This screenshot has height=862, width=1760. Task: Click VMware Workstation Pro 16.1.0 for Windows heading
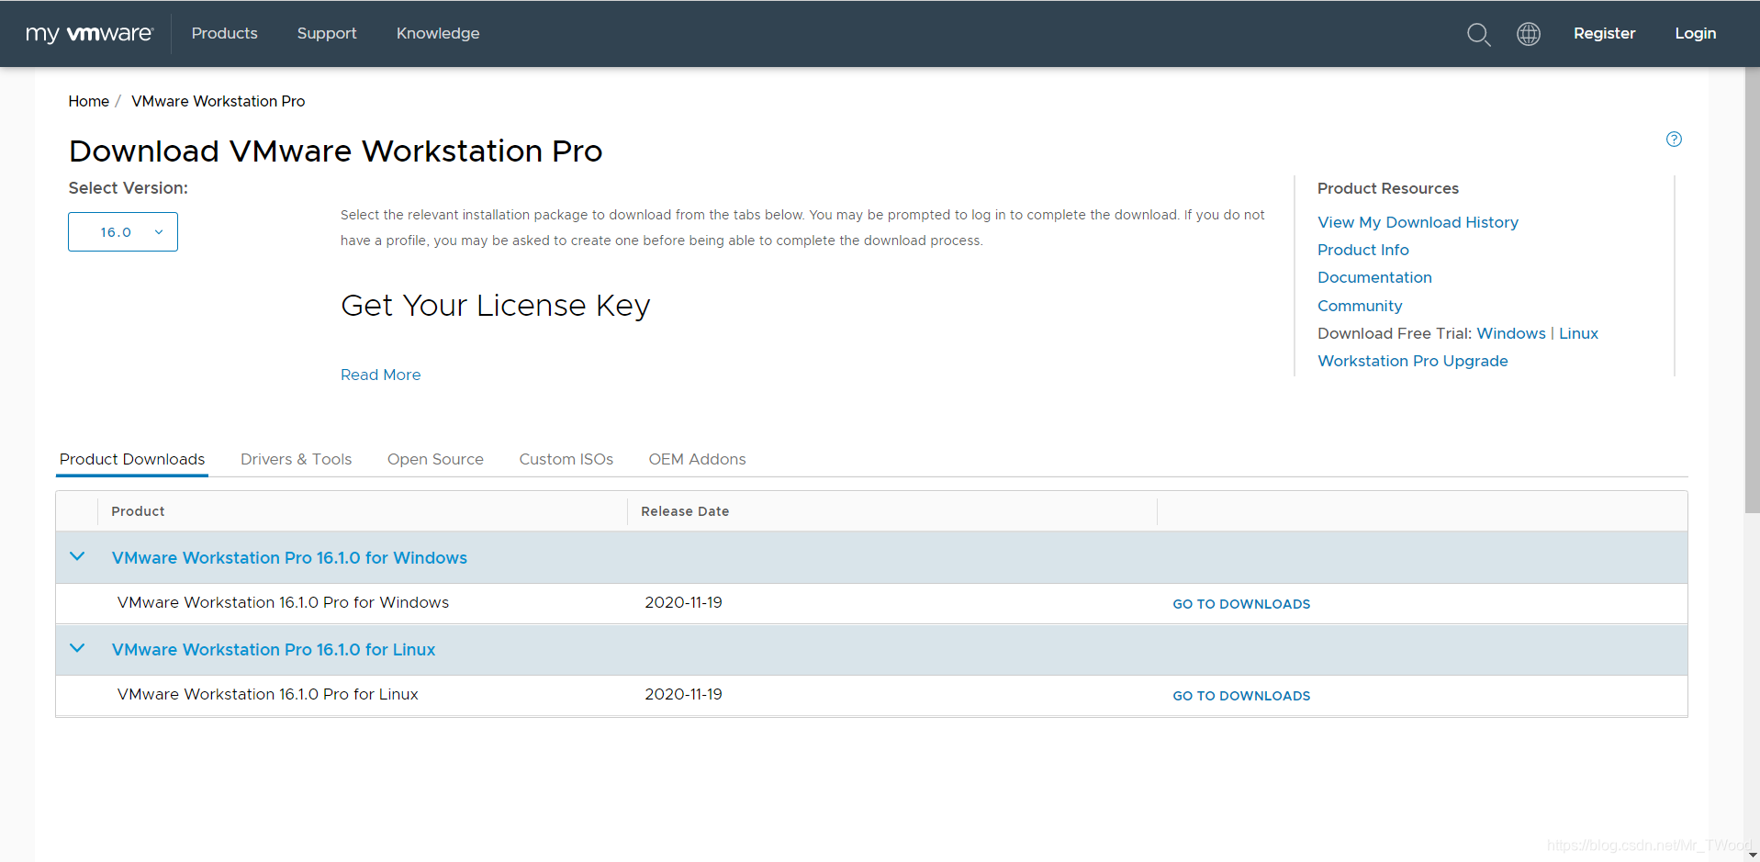tap(289, 558)
